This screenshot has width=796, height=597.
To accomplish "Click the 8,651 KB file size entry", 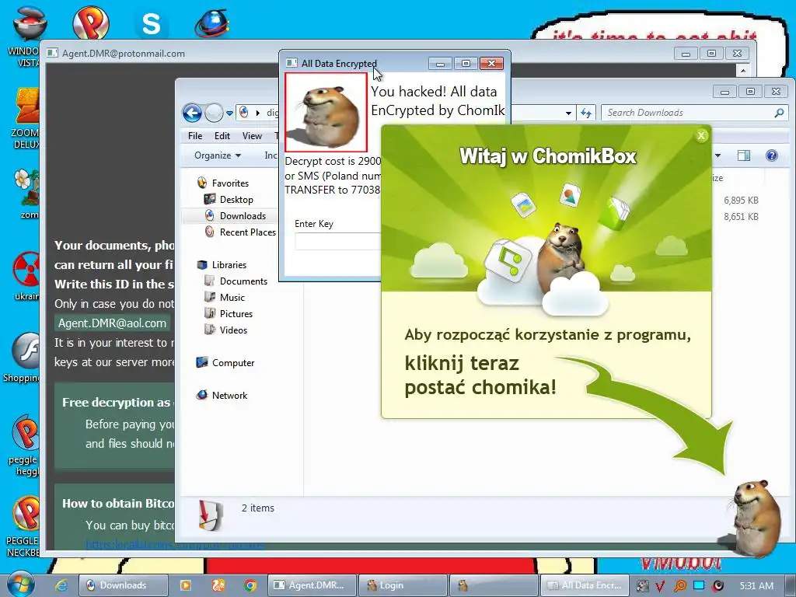I will pos(741,216).
